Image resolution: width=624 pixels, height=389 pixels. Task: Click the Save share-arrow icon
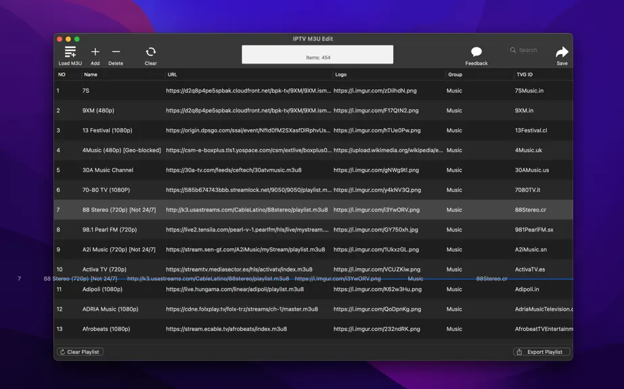[562, 51]
